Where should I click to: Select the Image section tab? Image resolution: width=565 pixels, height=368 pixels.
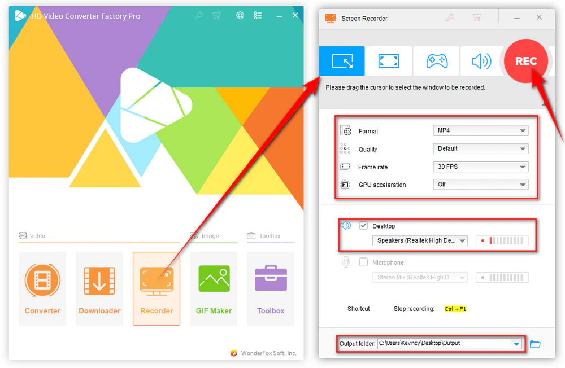(x=205, y=236)
